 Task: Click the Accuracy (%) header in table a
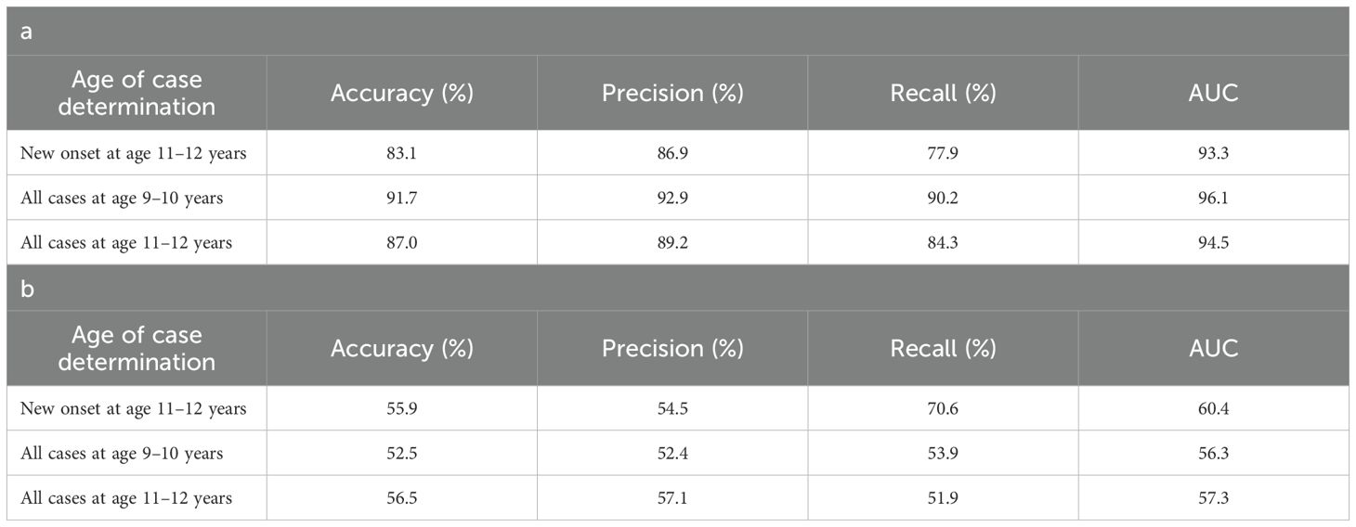[401, 93]
